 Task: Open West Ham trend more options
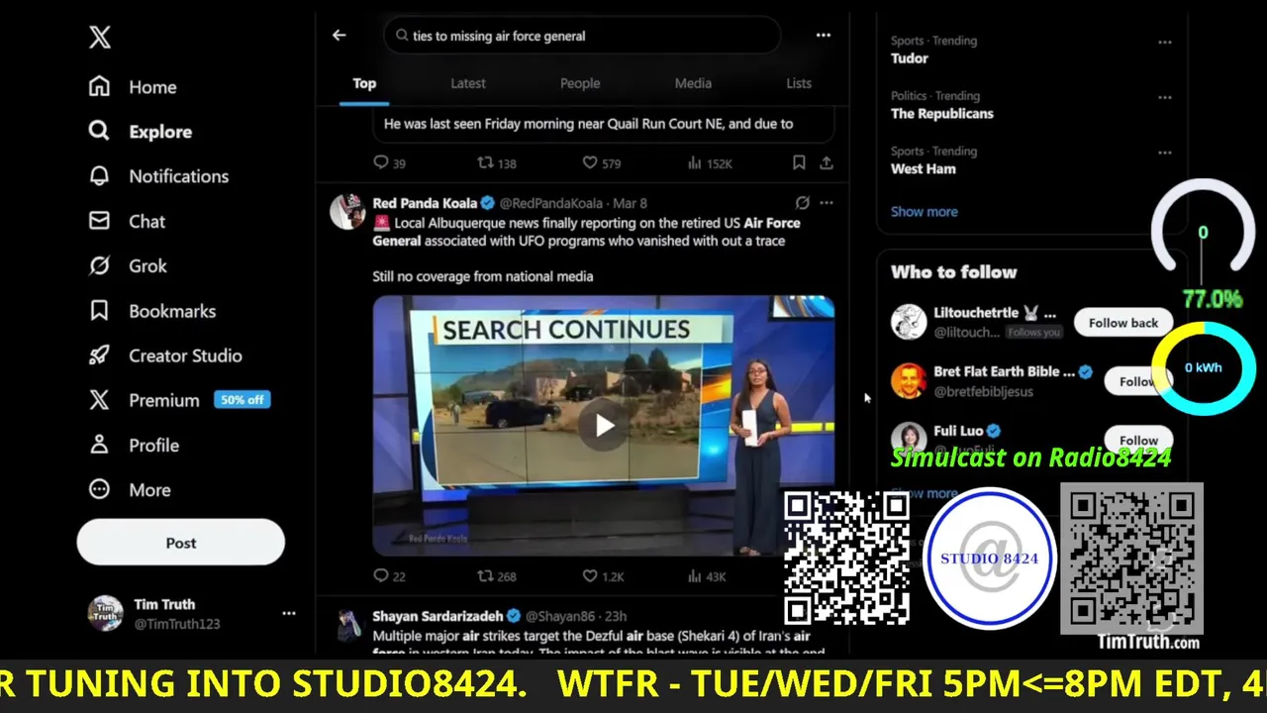pyautogui.click(x=1165, y=153)
